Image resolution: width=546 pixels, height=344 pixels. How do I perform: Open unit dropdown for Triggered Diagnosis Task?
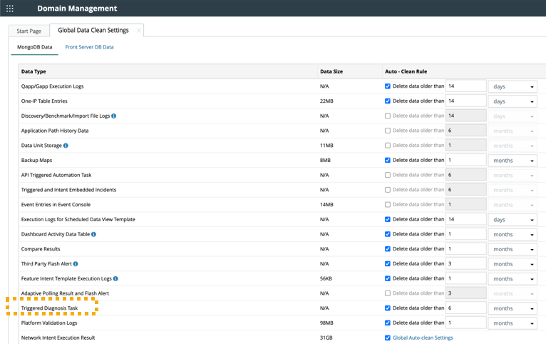point(512,308)
